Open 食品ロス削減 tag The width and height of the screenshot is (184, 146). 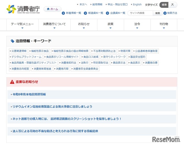click(x=90, y=57)
